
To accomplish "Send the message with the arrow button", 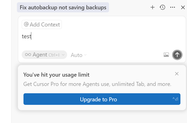I will (x=177, y=55).
